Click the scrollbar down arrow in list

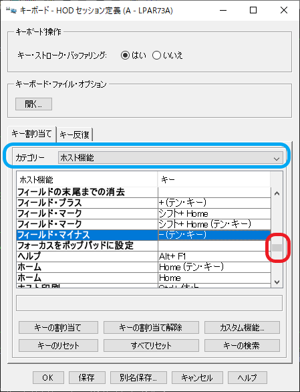click(277, 282)
